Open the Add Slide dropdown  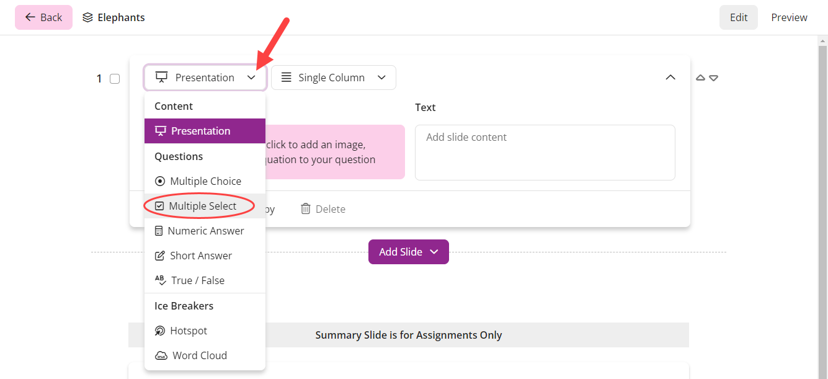pyautogui.click(x=408, y=251)
